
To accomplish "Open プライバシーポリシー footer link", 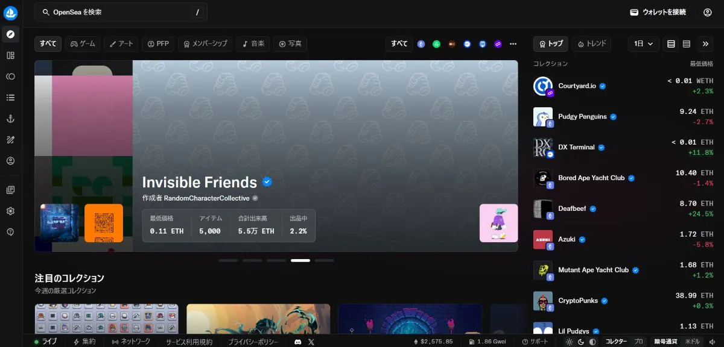I will pyautogui.click(x=253, y=342).
